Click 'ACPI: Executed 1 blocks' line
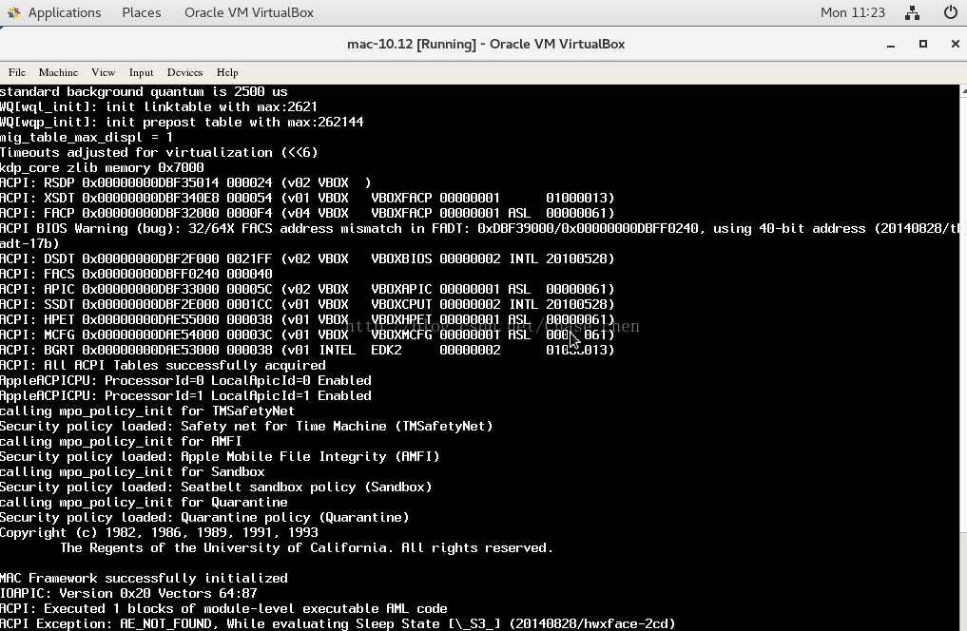The height and width of the screenshot is (631, 967). pos(223,609)
